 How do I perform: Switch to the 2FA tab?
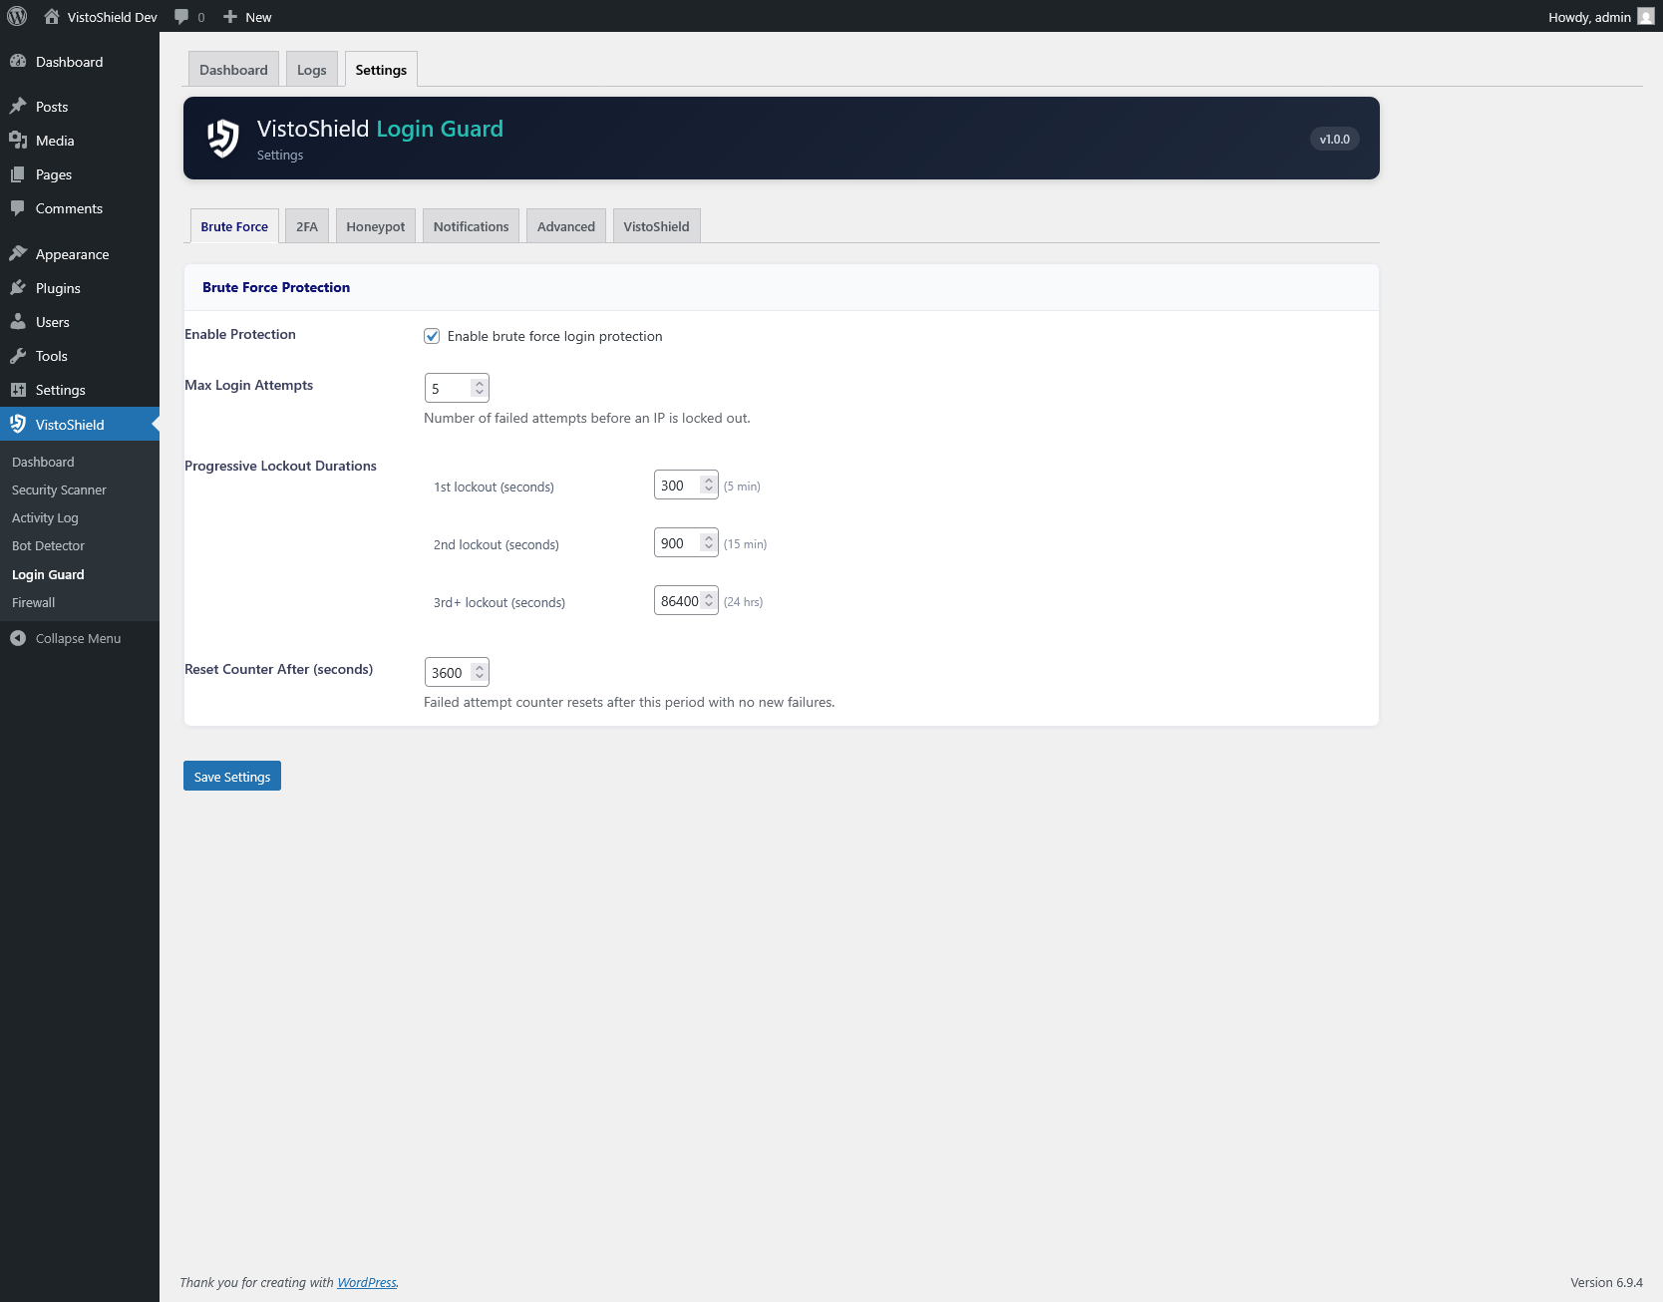click(306, 225)
